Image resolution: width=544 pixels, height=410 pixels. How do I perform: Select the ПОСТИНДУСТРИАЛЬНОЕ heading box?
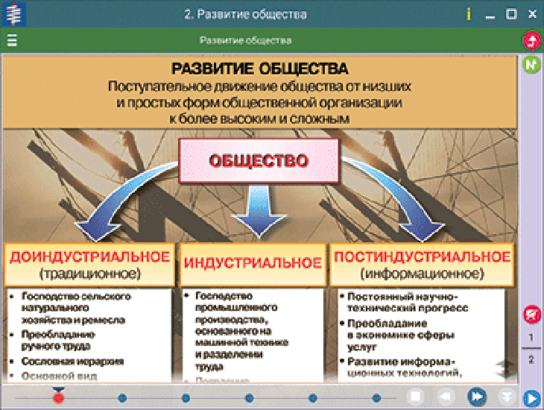coord(422,265)
